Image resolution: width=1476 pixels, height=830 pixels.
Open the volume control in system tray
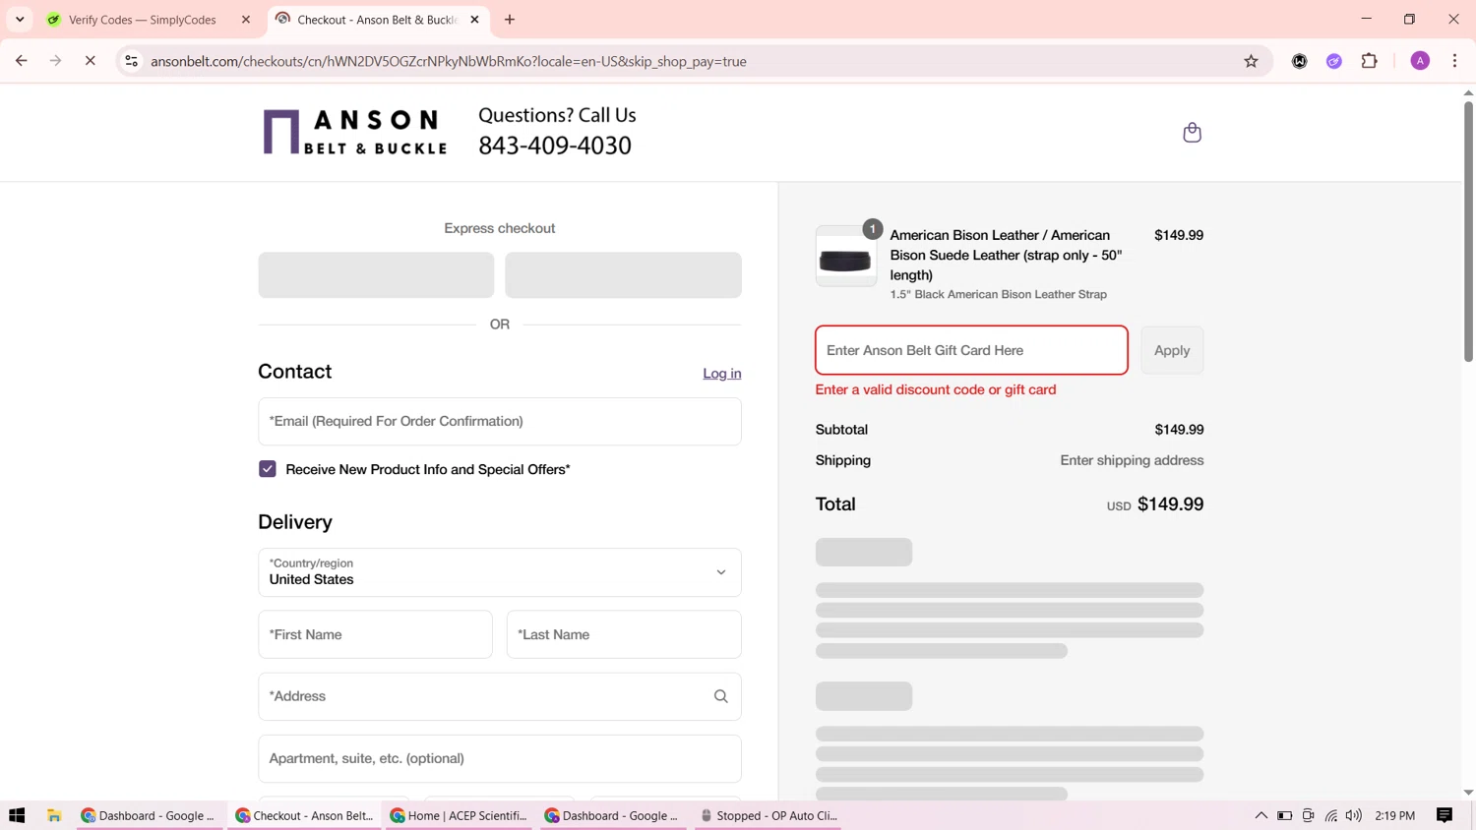(1354, 815)
